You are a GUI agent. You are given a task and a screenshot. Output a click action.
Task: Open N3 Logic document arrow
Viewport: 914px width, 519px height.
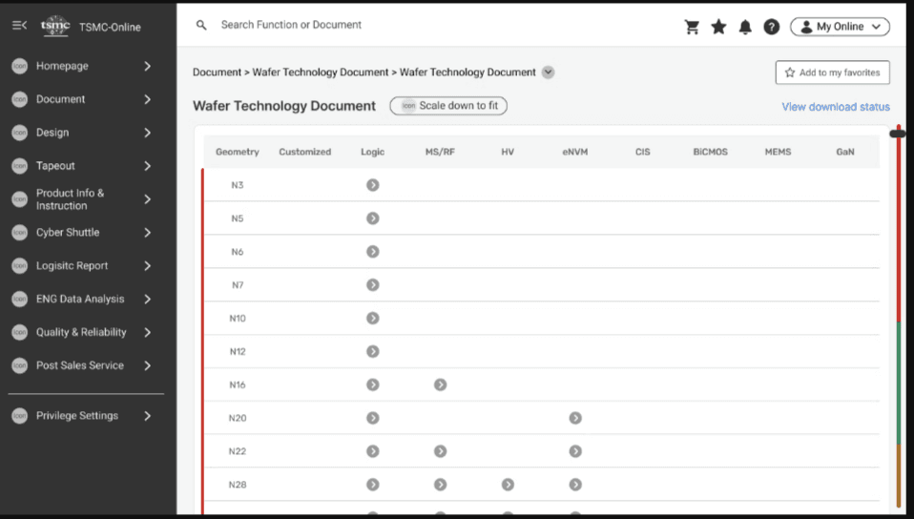coord(372,185)
